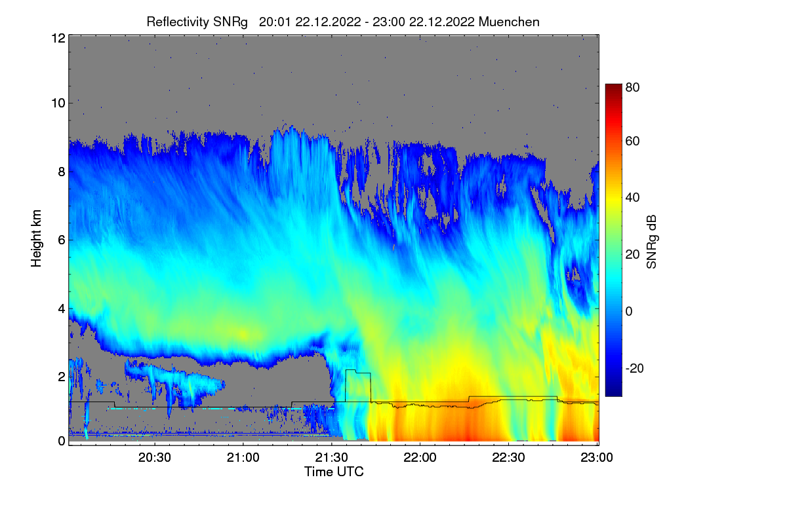Click the 0 km height tick label

[x=61, y=441]
